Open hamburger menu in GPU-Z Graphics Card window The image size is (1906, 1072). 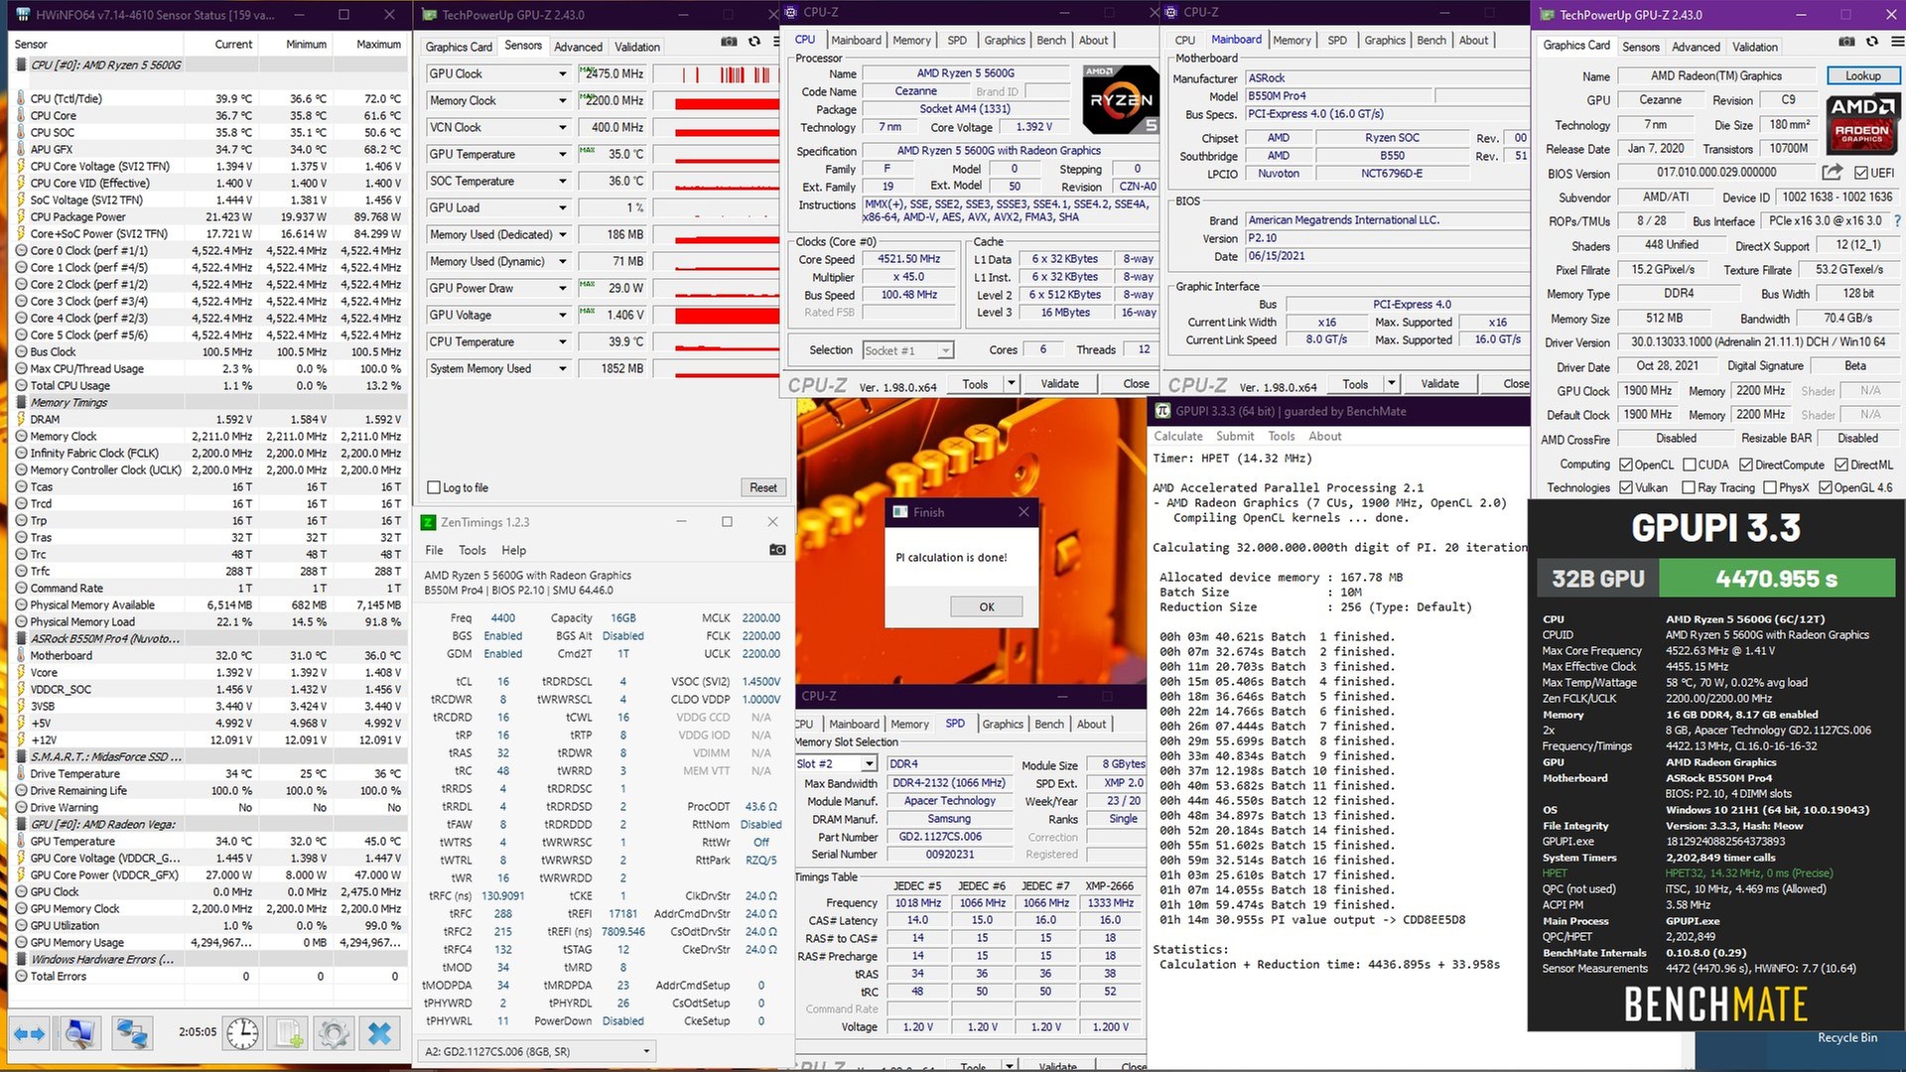[1897, 42]
